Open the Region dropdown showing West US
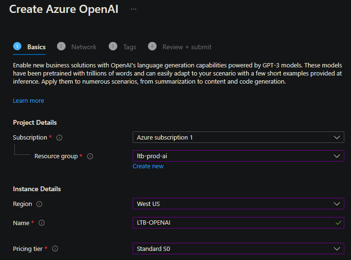 tap(238, 204)
